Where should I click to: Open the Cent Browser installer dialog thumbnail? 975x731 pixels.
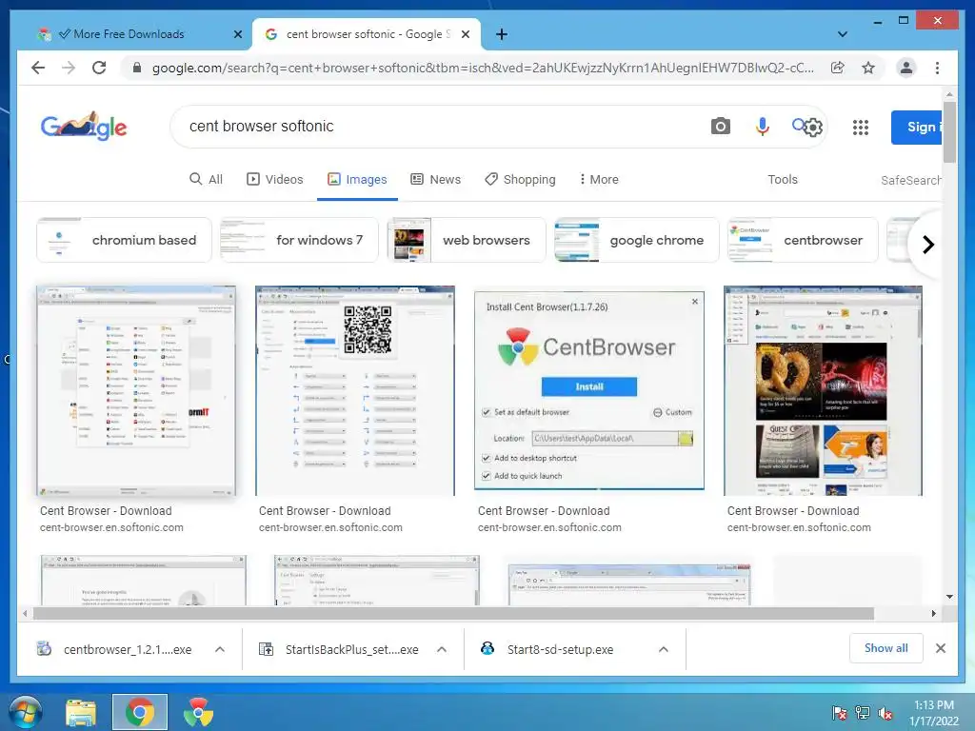(588, 390)
